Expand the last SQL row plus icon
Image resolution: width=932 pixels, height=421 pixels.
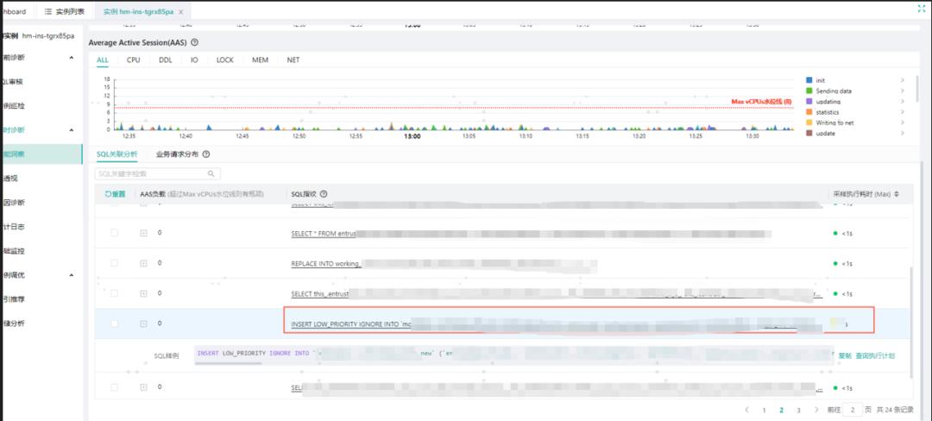pyautogui.click(x=143, y=387)
